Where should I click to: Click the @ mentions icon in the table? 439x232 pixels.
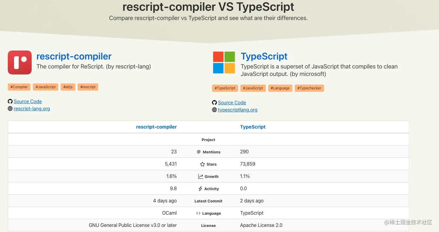(199, 152)
